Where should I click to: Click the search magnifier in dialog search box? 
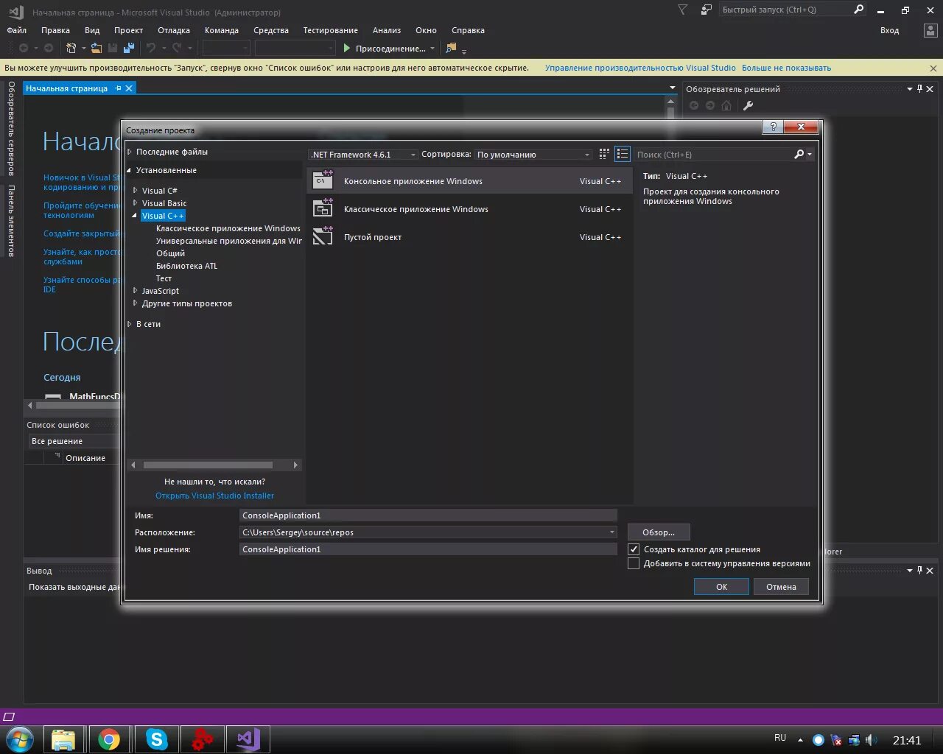799,154
